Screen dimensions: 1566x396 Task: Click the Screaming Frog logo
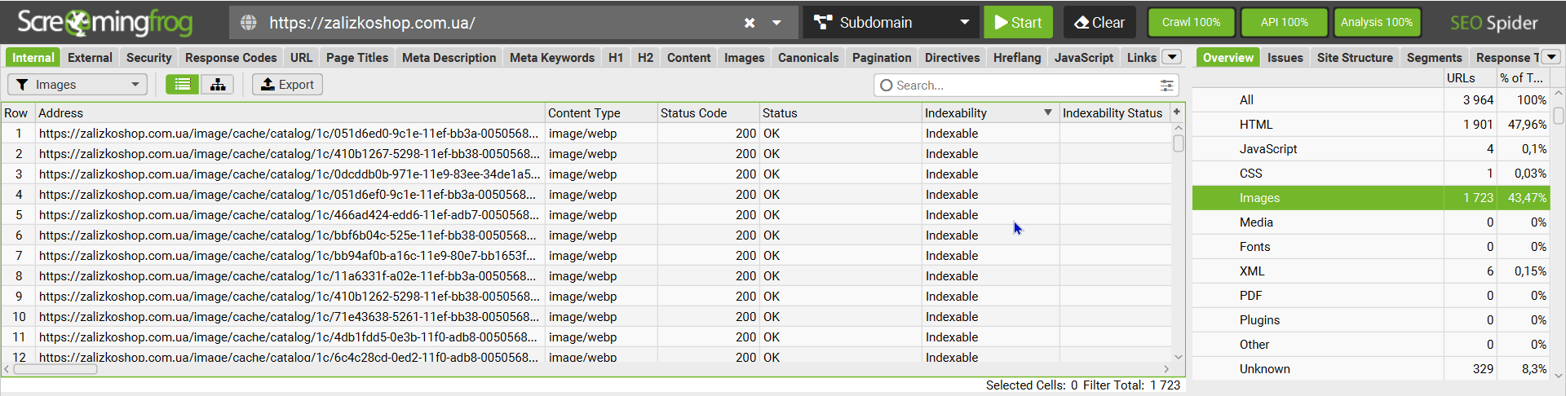coord(105,23)
